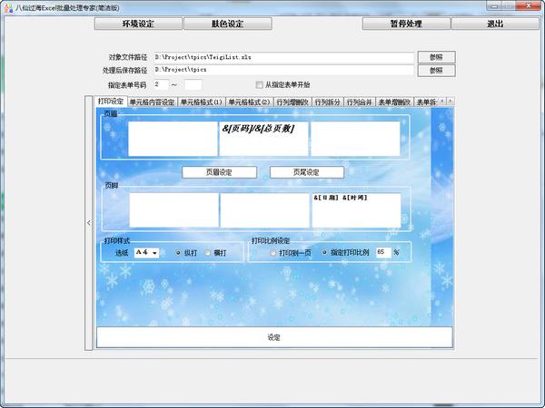Open 页尾设定 footer settings
Viewport: 545px width, 408px height.
(307, 172)
